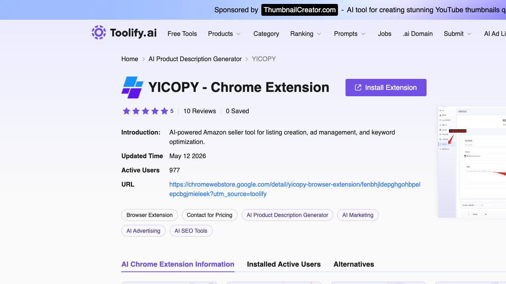Click the third rating star
Image resolution: width=506 pixels, height=284 pixels.
(x=145, y=111)
